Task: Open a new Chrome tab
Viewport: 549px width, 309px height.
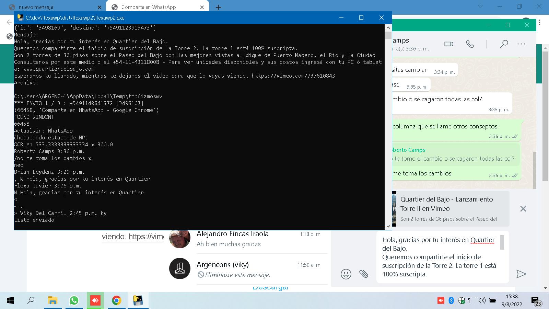Action: [218, 7]
